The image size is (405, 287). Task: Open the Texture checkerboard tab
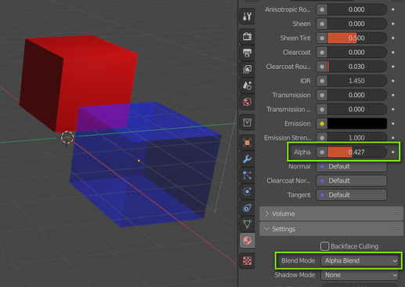click(247, 260)
